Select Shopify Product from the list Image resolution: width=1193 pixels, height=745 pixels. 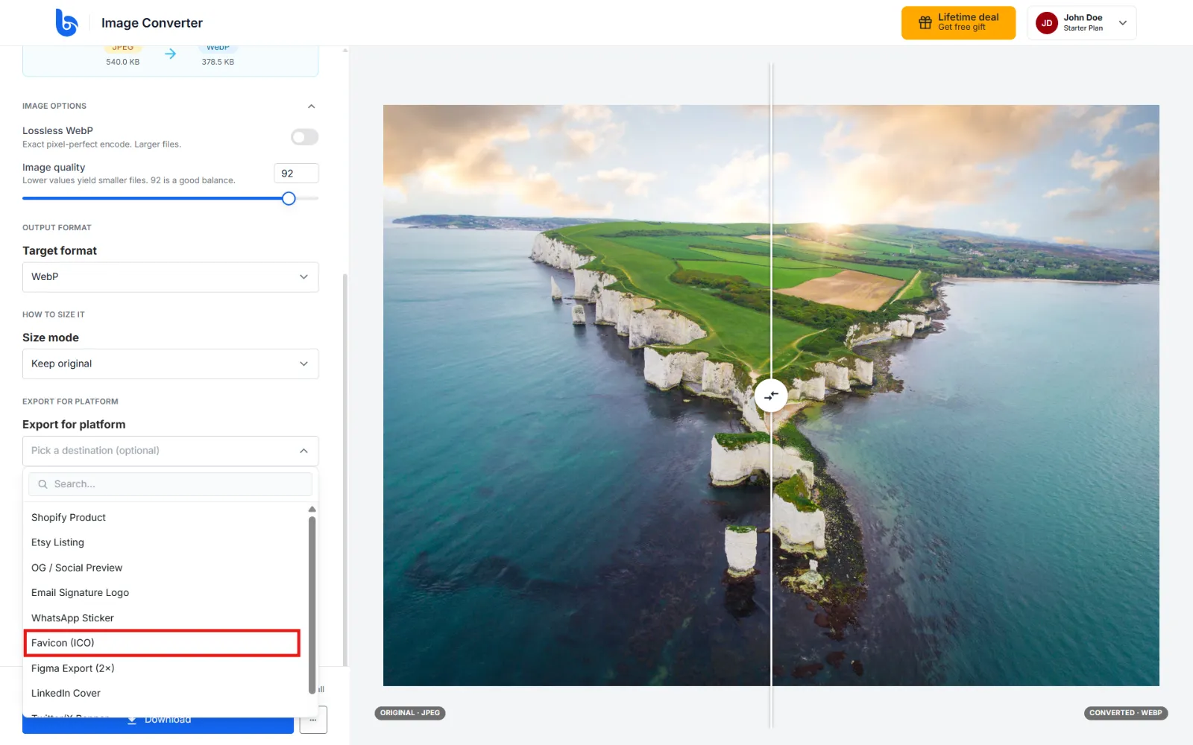[x=166, y=518]
